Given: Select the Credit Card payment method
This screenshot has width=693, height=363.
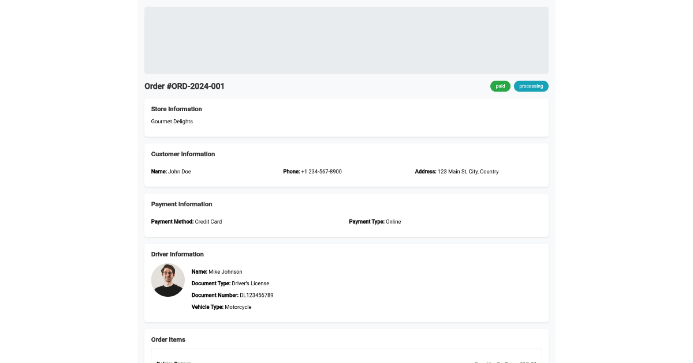Looking at the screenshot, I should point(208,222).
